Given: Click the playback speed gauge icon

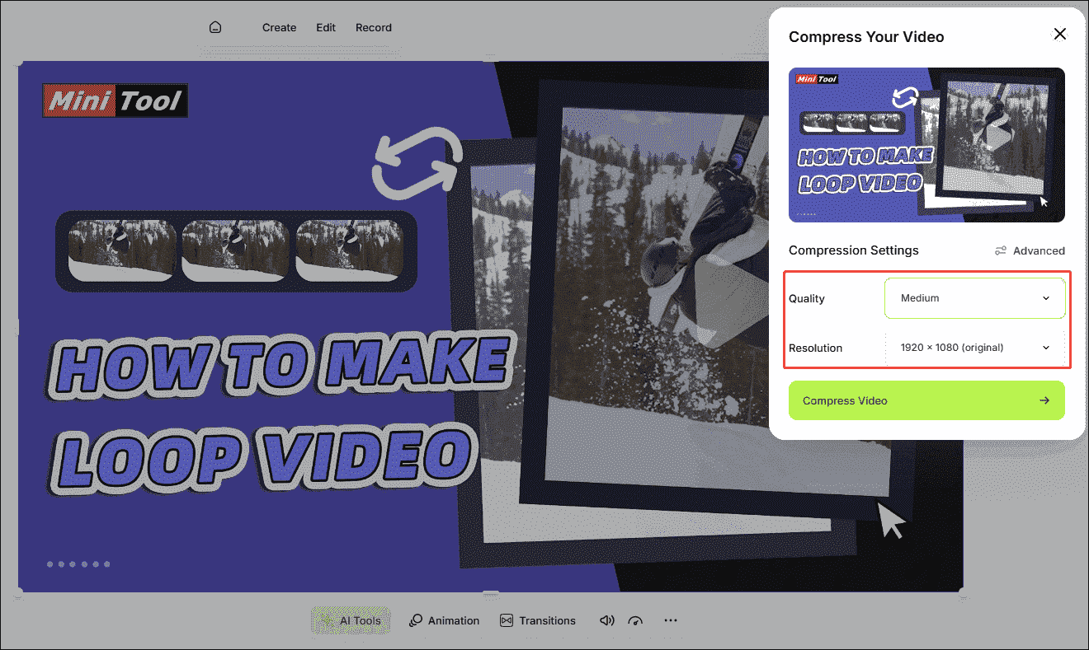Looking at the screenshot, I should click(x=635, y=620).
